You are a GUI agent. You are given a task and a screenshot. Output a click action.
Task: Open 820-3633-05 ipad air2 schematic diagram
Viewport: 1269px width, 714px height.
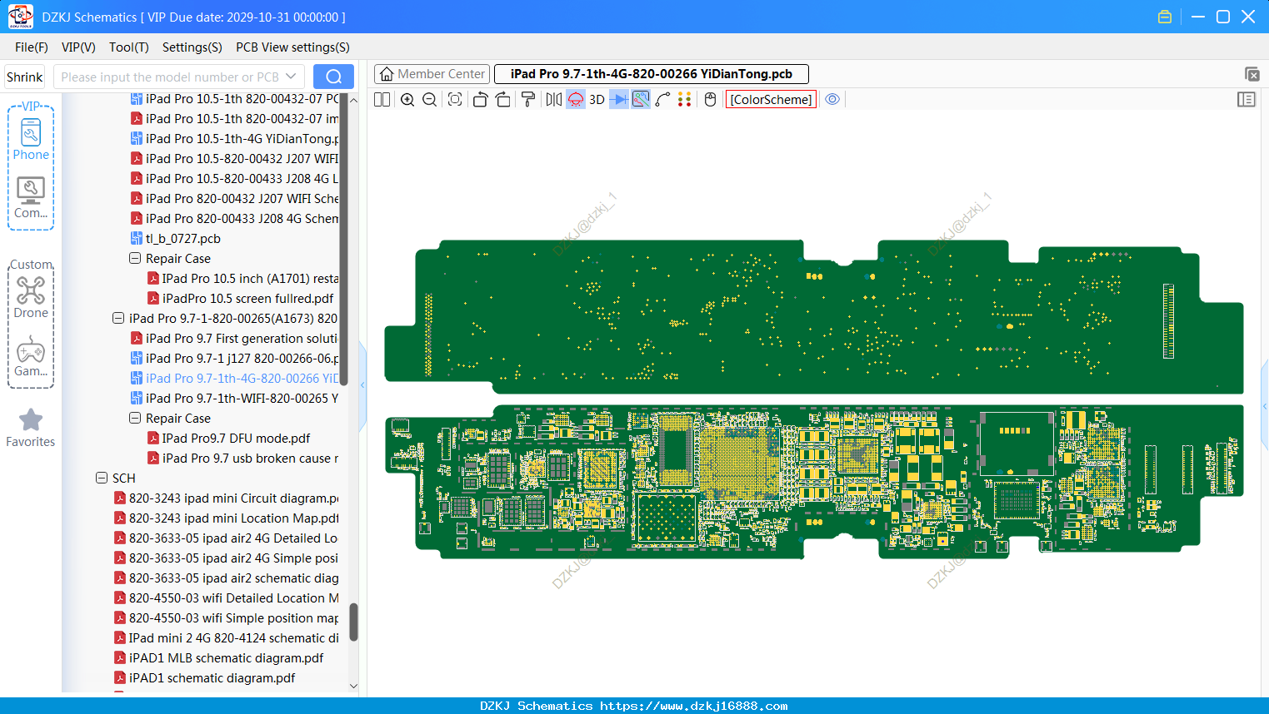233,578
